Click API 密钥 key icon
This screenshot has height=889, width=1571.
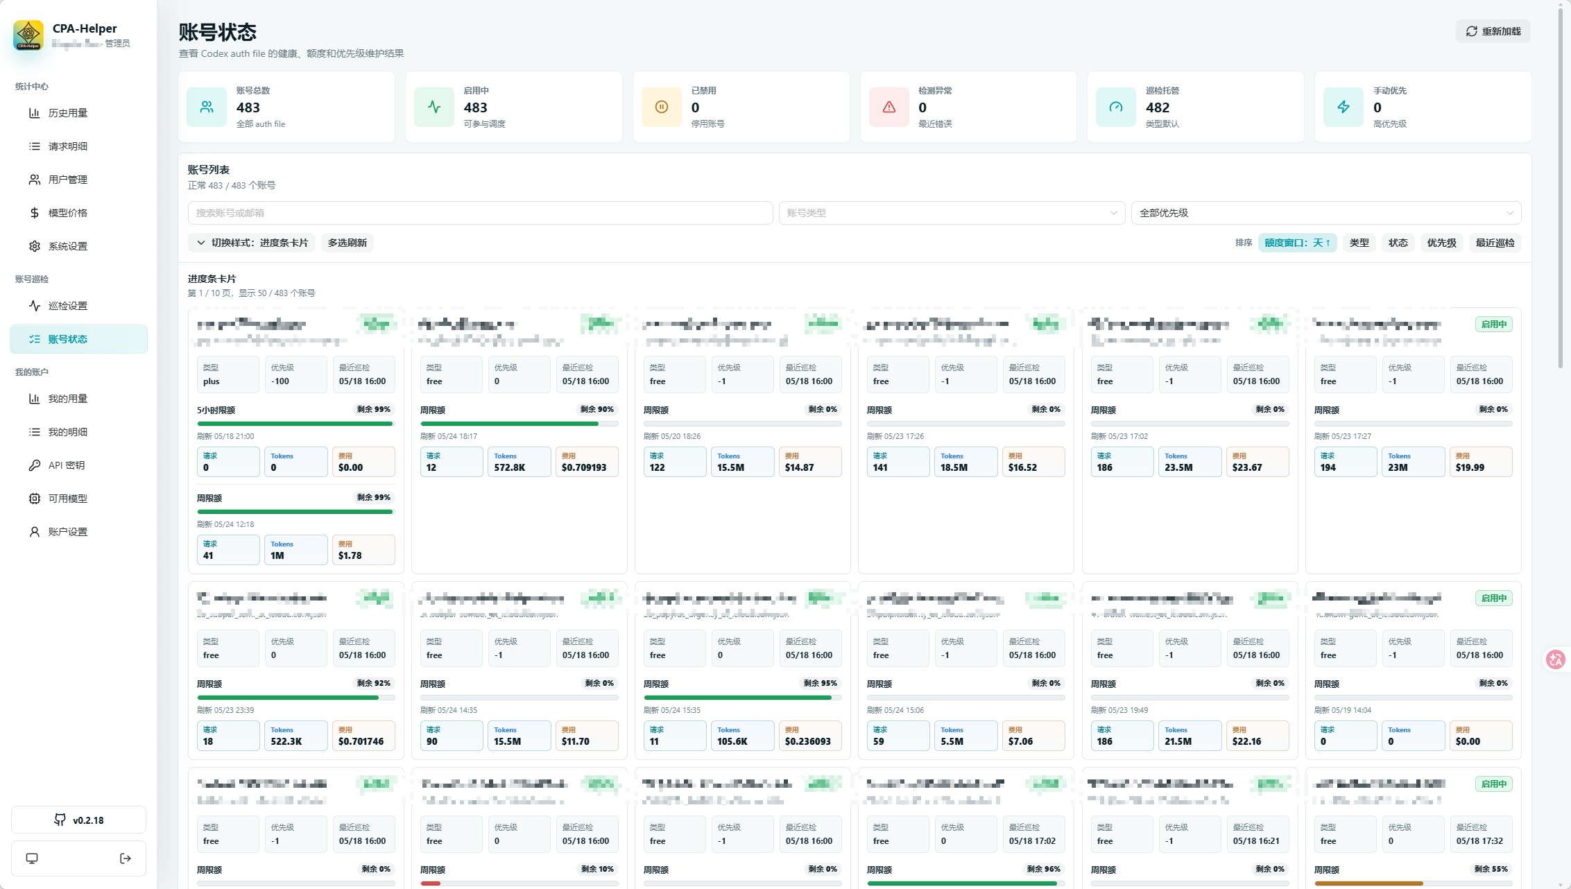(34, 465)
